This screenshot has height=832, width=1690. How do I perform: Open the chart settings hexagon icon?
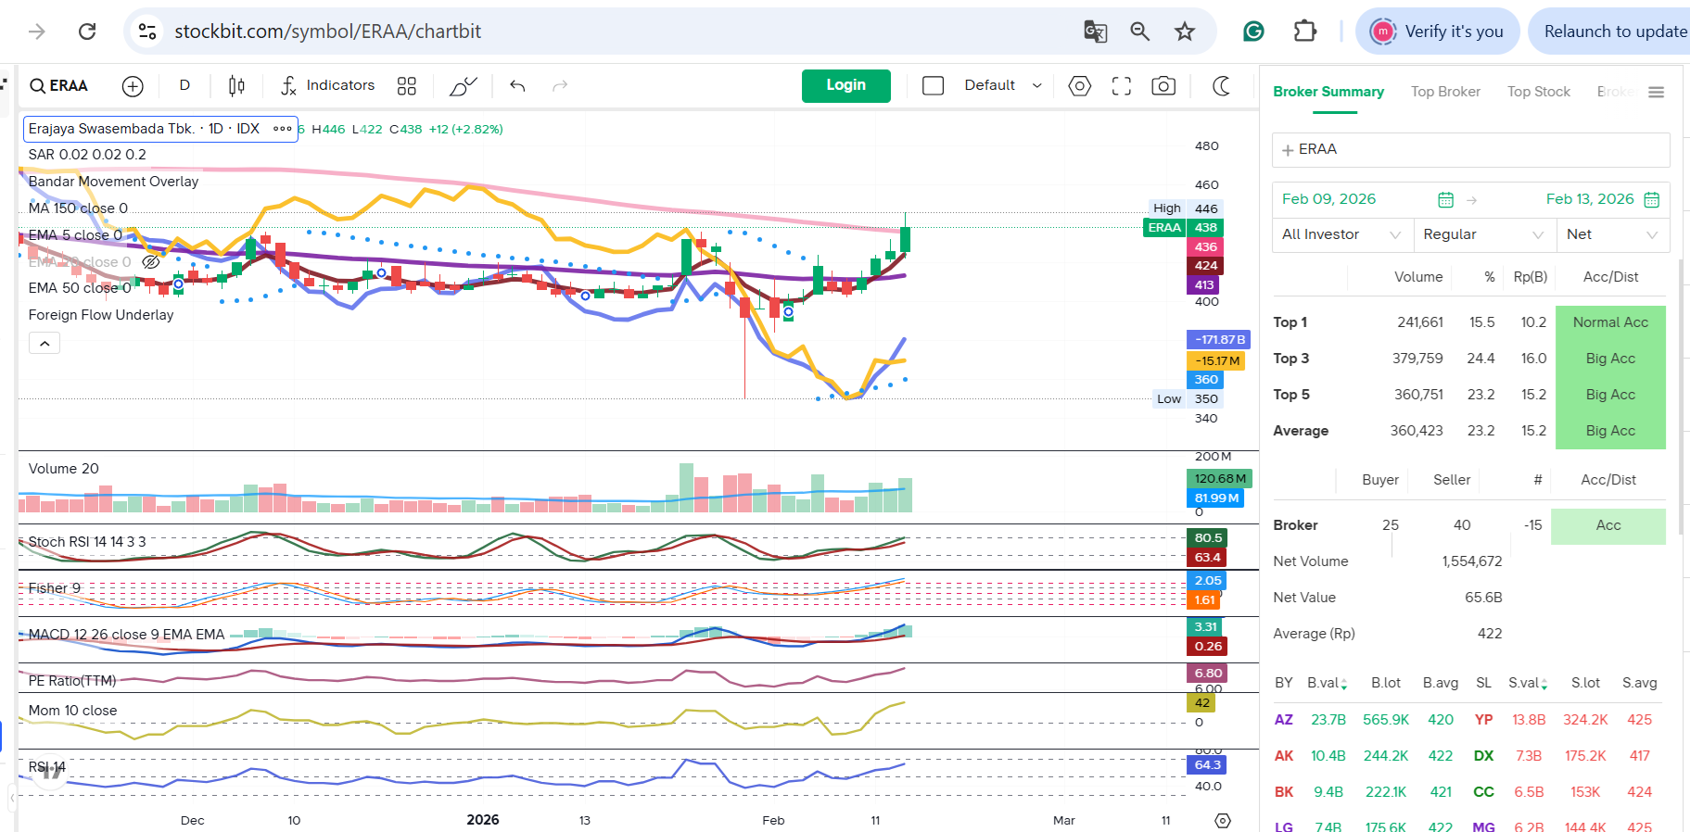pyautogui.click(x=1079, y=86)
